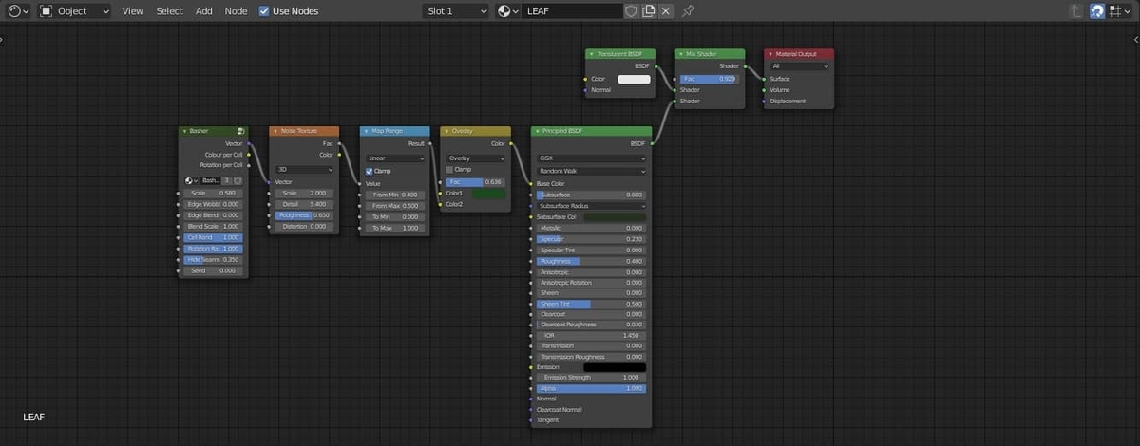Viewport: 1140px width, 446px height.
Task: Unlink the LEAF material with X icon
Action: point(666,10)
